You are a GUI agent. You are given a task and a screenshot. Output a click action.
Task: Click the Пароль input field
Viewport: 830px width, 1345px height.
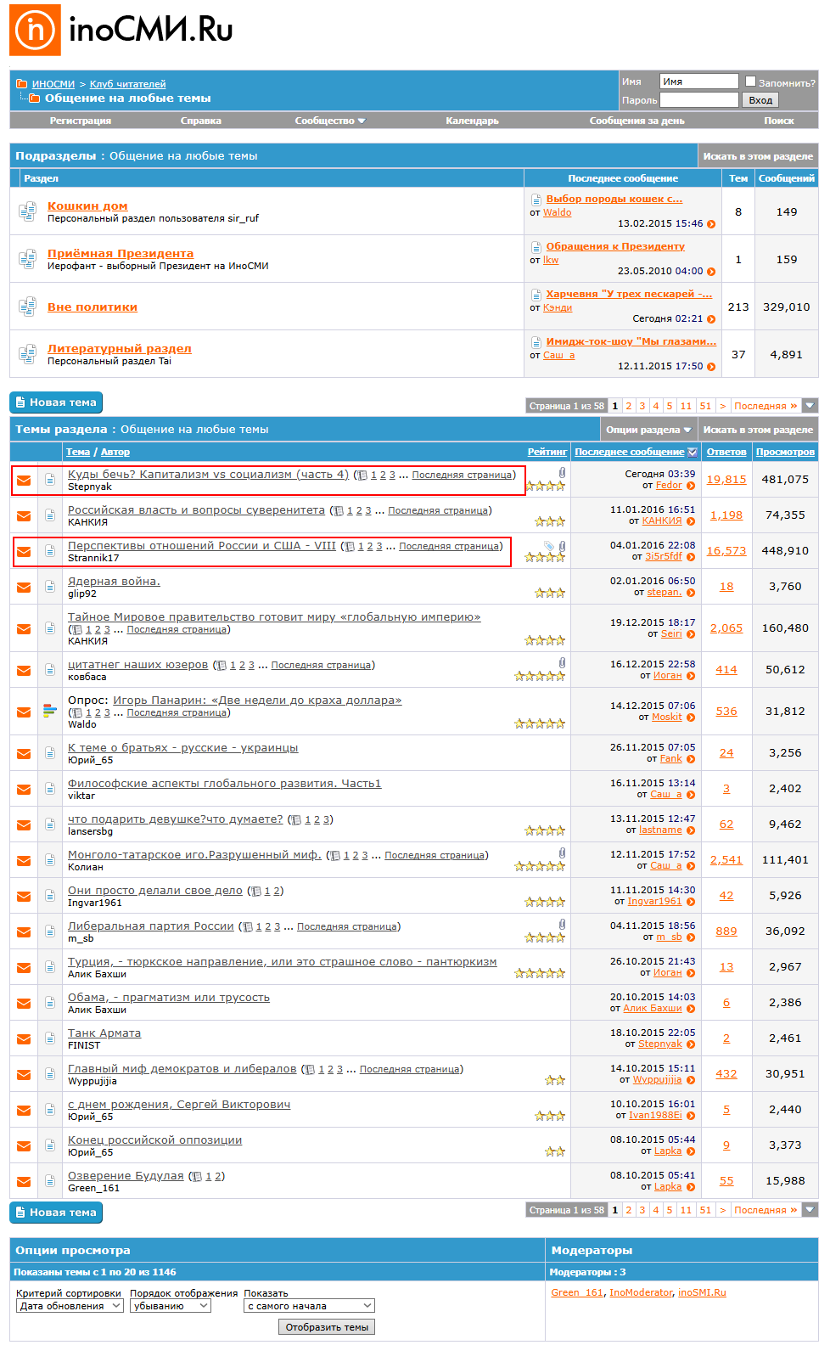point(699,100)
